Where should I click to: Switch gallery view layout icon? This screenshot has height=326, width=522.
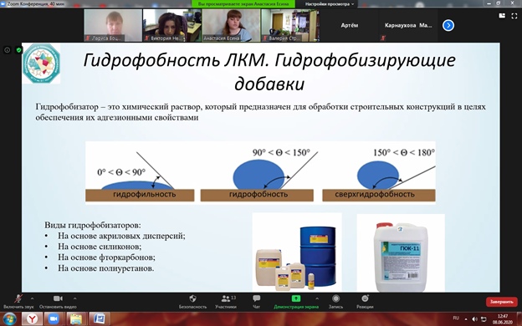click(502, 16)
